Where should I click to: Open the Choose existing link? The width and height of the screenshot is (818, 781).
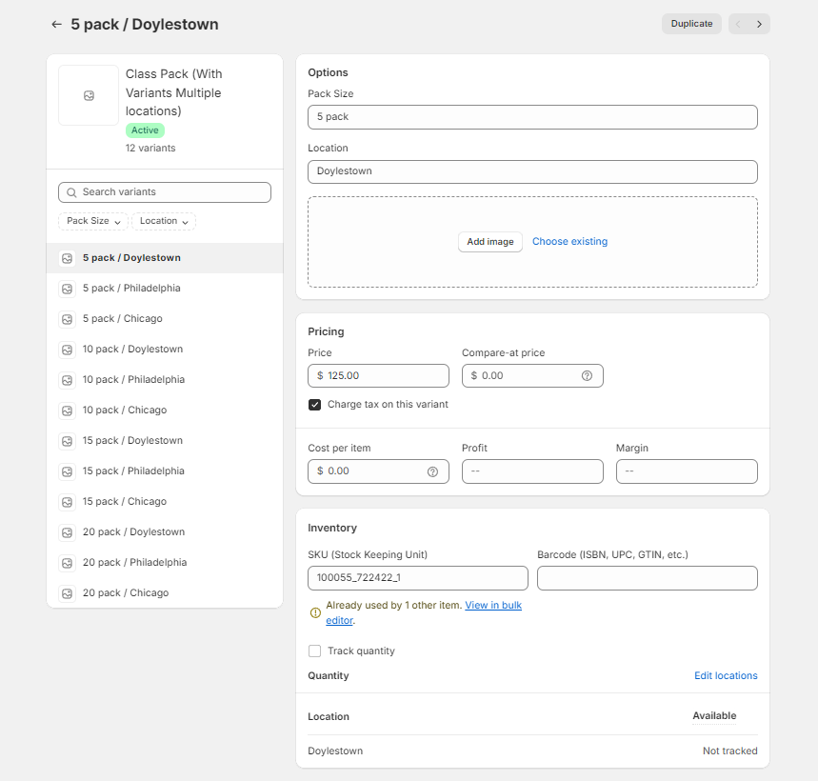tap(569, 242)
